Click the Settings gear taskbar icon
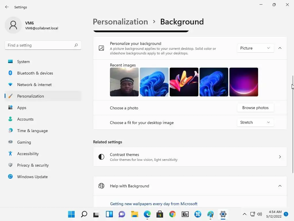This screenshot has width=294, height=221. (223, 214)
